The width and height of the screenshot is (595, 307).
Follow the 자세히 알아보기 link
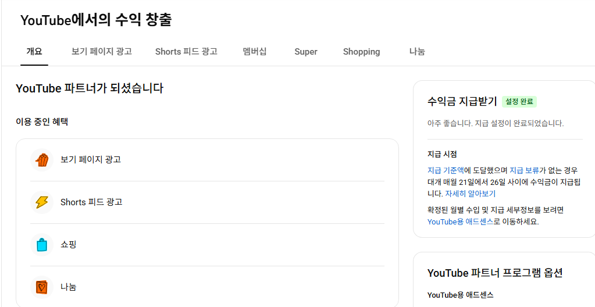[x=471, y=194]
